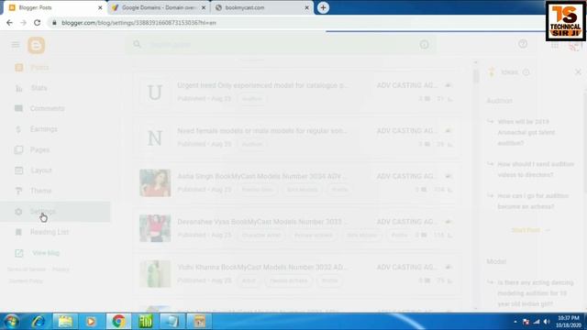The height and width of the screenshot is (330, 587).
Task: Click the Devanshee Vyas post thumbnail
Action: pyautogui.click(x=155, y=228)
